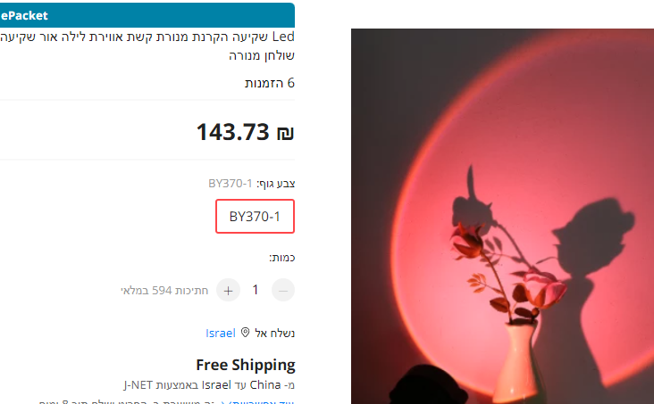Viewport: 654px width, 404px height.
Task: Click the 6 orders count text
Action: 270,83
